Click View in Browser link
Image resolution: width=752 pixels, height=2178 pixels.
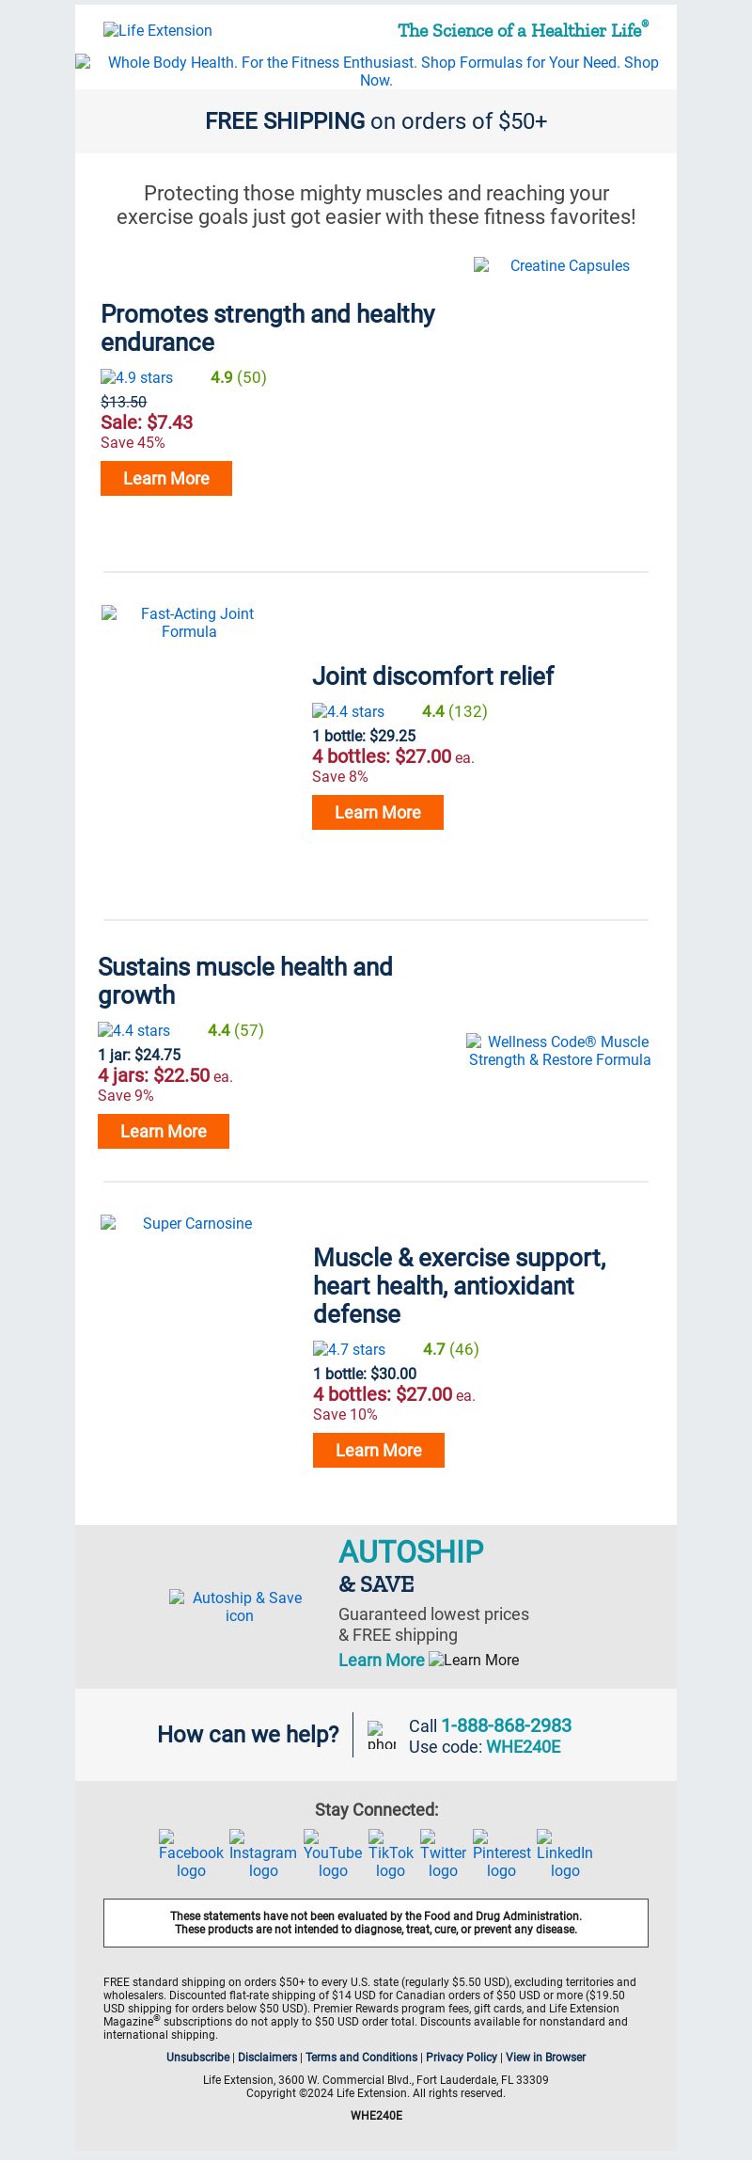click(x=545, y=2057)
